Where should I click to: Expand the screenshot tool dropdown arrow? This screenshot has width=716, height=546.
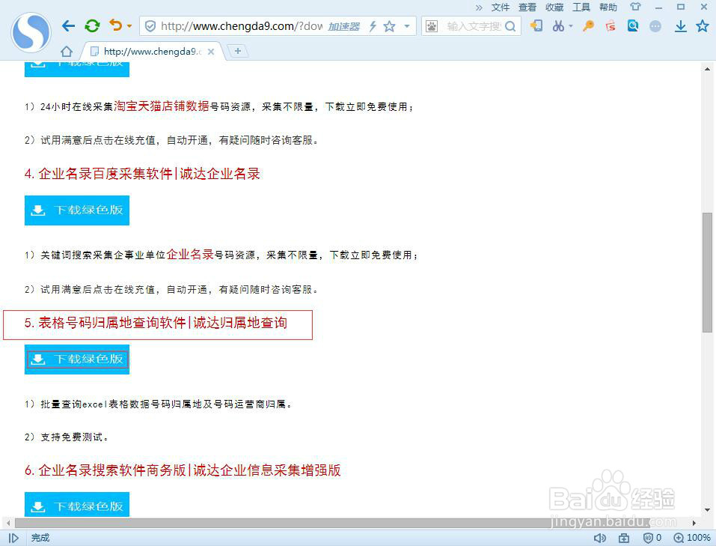[x=571, y=26]
